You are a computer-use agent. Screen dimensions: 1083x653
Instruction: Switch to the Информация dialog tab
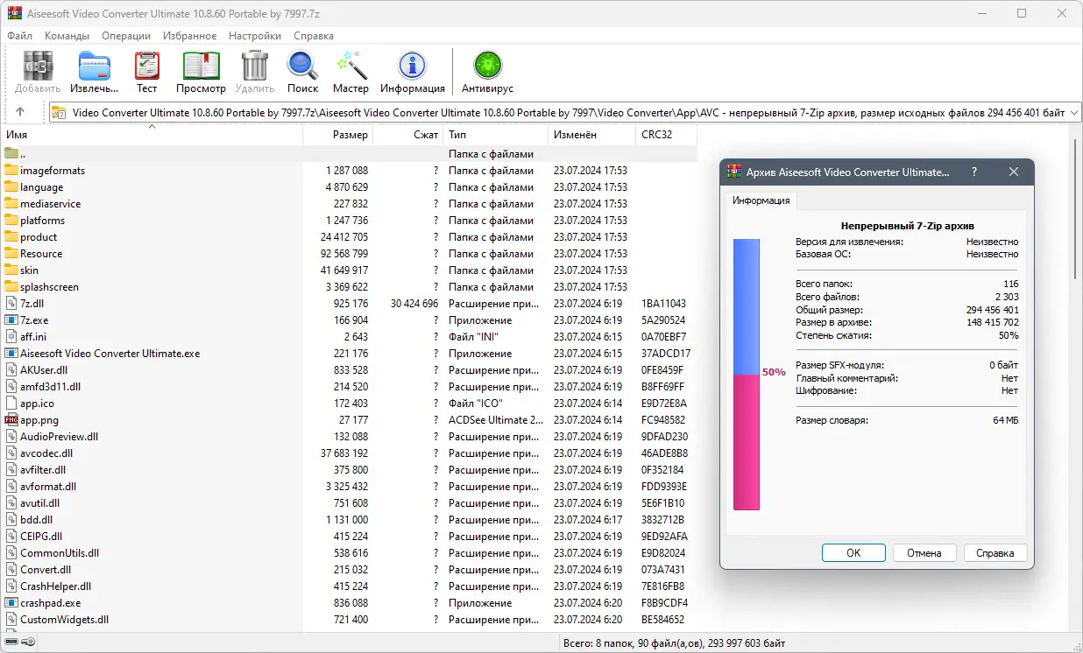tap(761, 200)
